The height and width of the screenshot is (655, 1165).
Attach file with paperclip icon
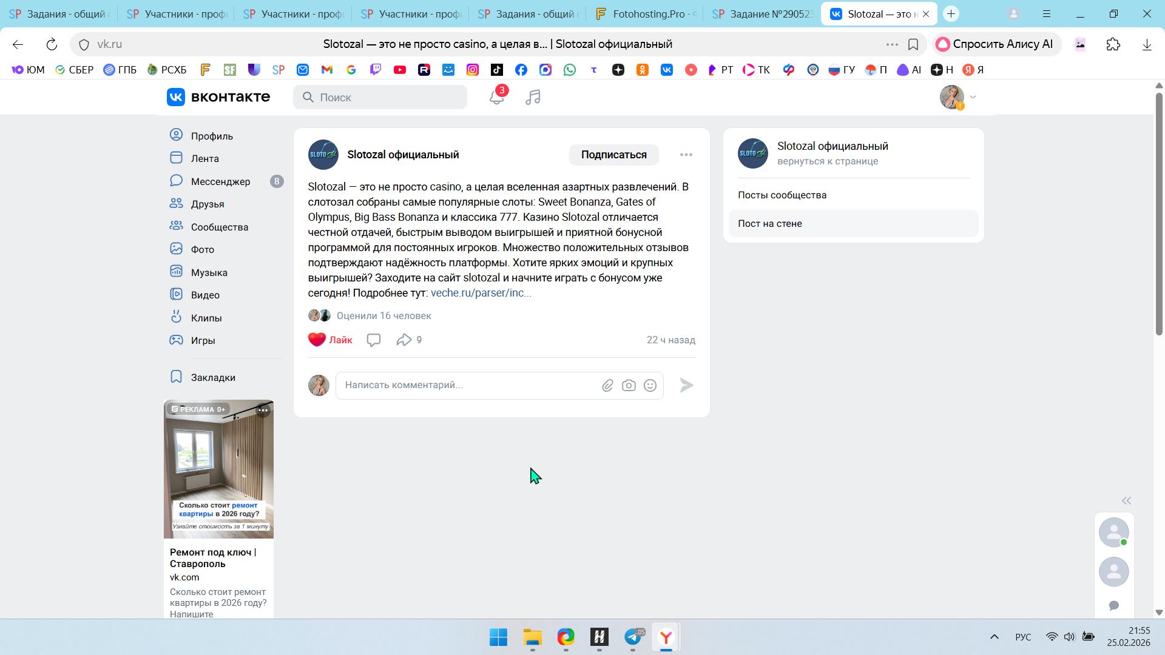click(607, 386)
